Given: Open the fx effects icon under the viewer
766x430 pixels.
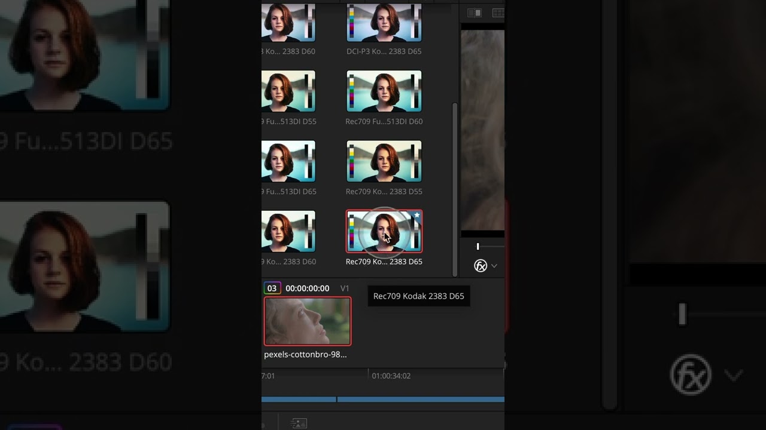Looking at the screenshot, I should pyautogui.click(x=481, y=266).
